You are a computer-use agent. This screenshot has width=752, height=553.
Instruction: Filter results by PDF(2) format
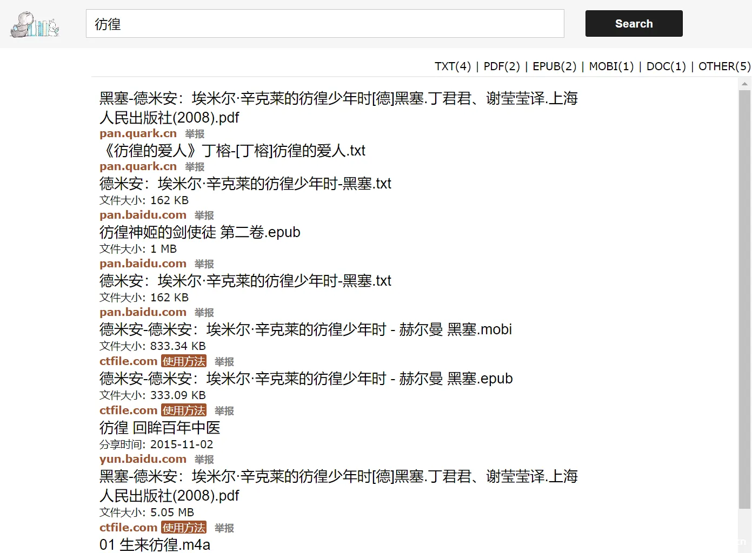pos(501,66)
